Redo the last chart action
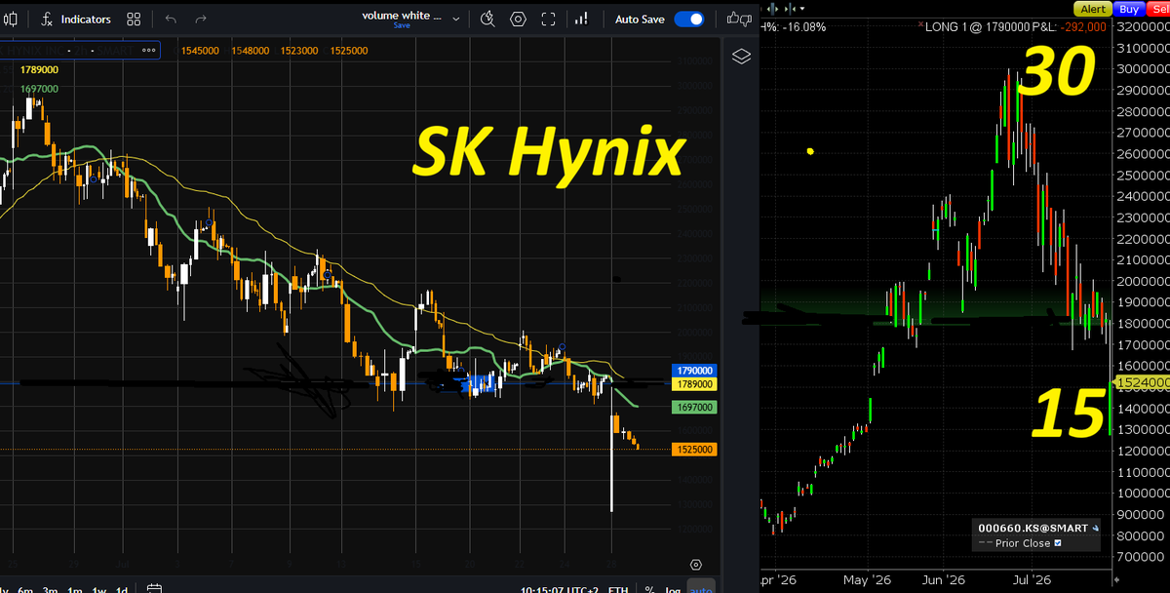 point(201,19)
